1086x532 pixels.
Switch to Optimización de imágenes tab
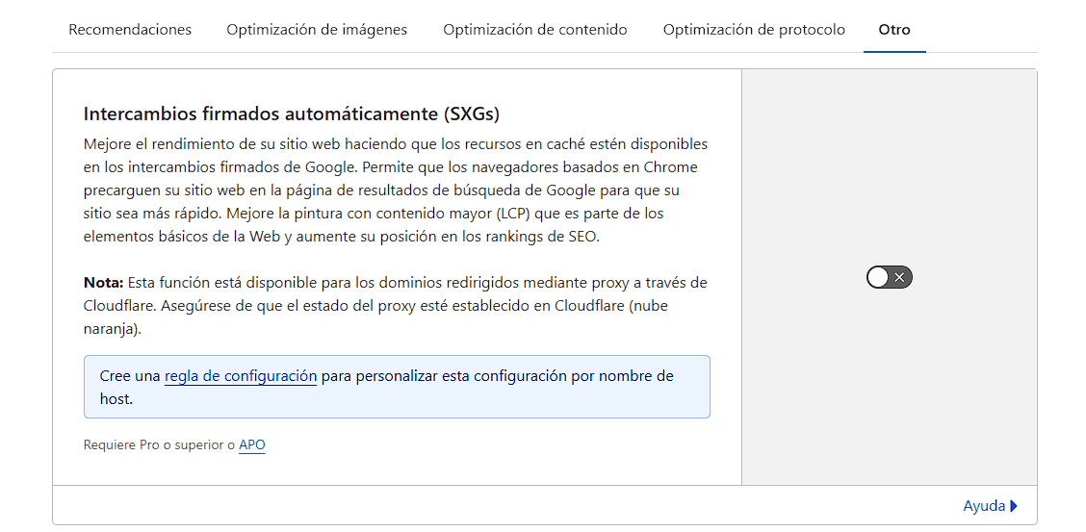(317, 30)
